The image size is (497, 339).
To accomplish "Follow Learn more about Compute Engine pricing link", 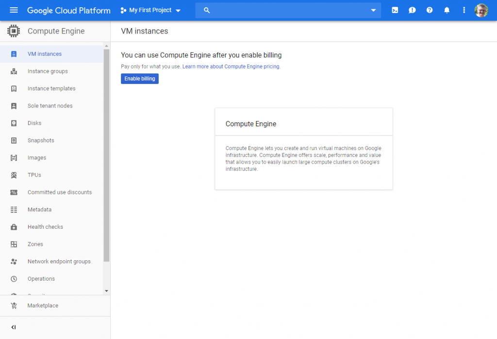I will point(231,67).
